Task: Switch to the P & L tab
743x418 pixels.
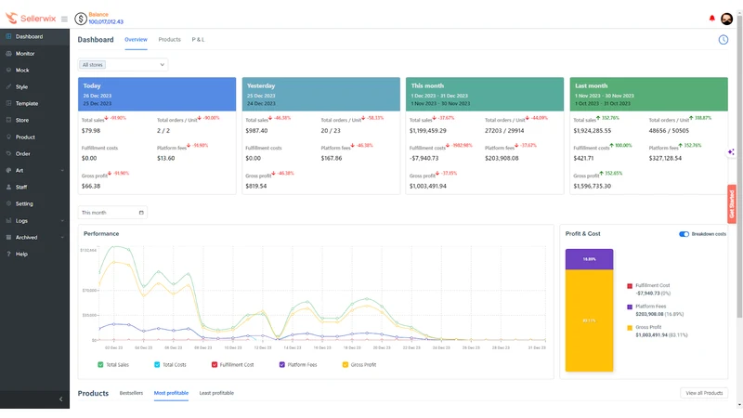Action: [198, 40]
